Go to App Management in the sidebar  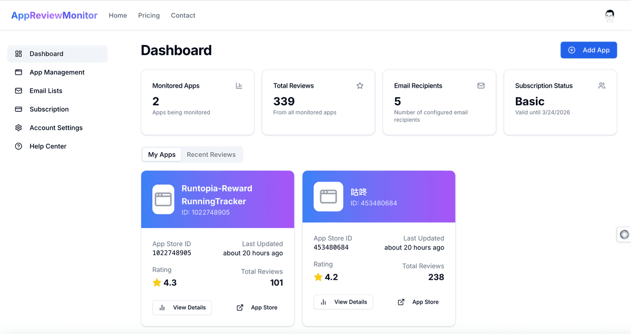[57, 72]
